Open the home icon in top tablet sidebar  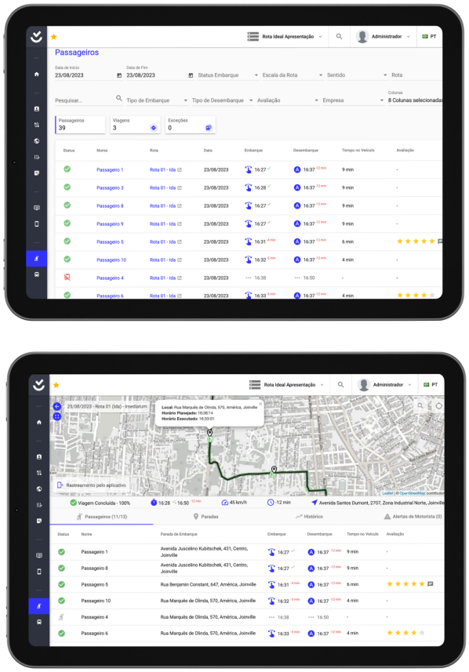[36, 74]
